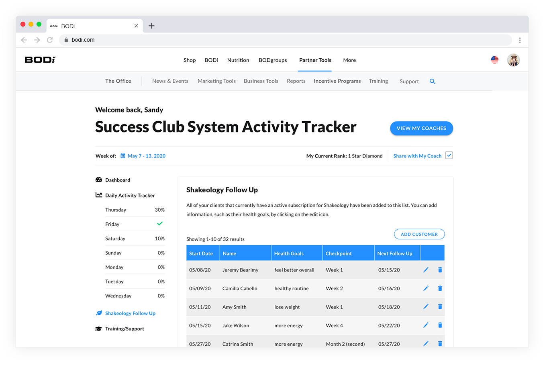This screenshot has width=547, height=365.
Task: Open the Reports section
Action: (x=296, y=81)
